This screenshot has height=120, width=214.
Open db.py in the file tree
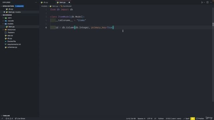10,39
